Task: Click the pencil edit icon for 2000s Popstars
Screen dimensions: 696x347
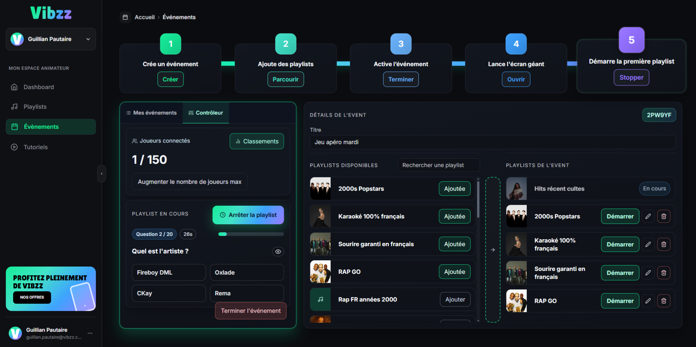Action: point(648,216)
